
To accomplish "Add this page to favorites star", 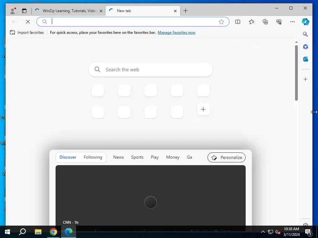I will [221, 22].
